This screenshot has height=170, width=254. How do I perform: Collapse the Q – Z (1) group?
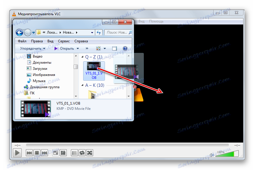[x=82, y=57]
